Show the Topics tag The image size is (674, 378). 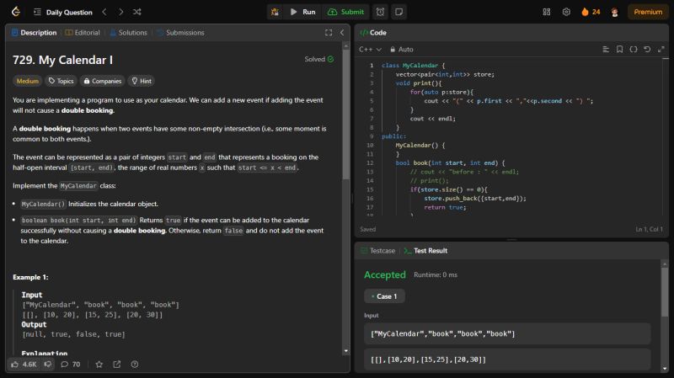tap(61, 81)
